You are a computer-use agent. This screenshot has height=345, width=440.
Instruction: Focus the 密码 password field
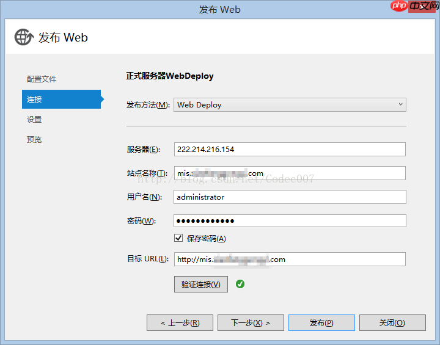click(290, 221)
